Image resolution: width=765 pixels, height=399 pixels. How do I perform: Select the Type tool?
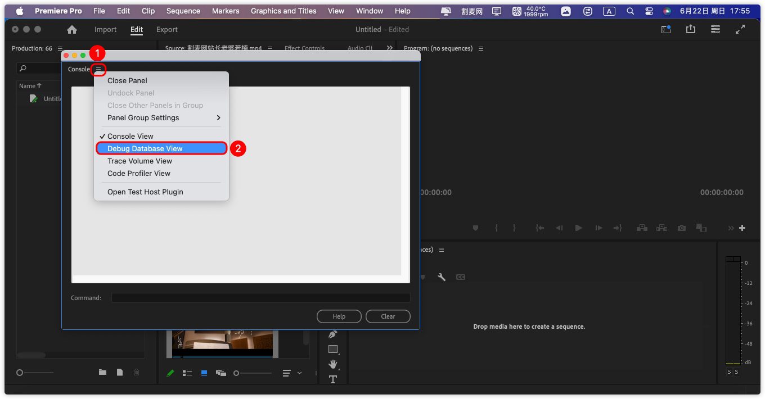(x=332, y=379)
